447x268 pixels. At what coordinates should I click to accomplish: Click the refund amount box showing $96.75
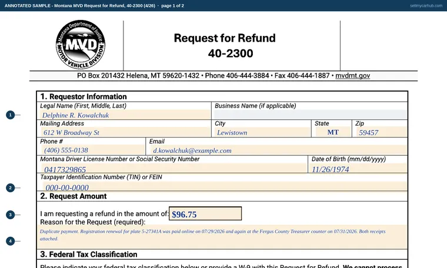[205, 213]
